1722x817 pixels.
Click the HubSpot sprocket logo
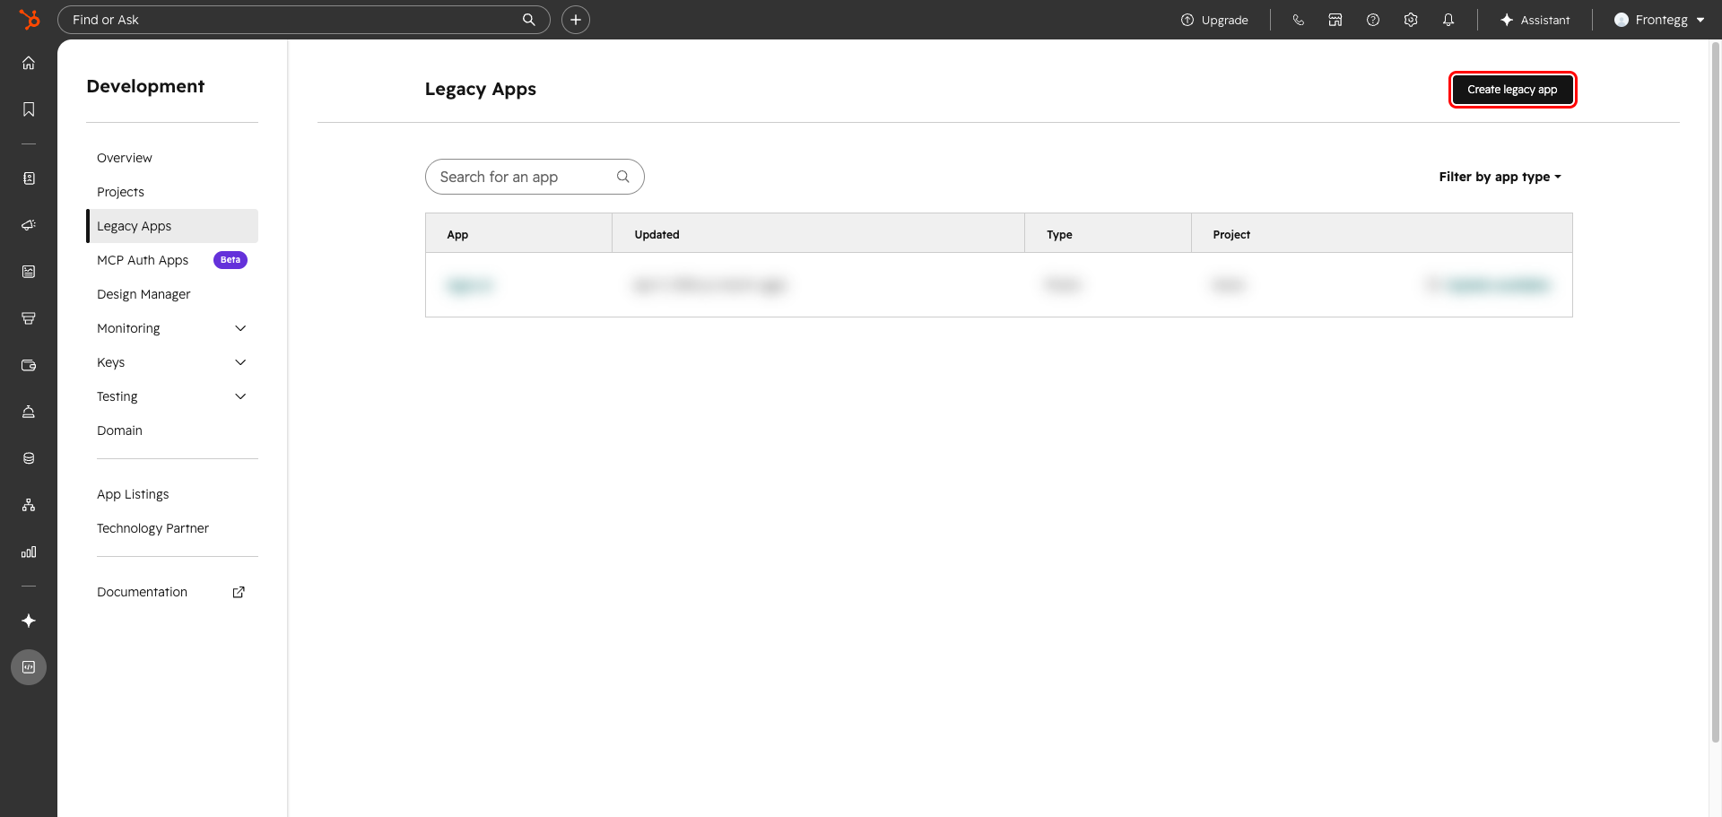click(x=30, y=19)
